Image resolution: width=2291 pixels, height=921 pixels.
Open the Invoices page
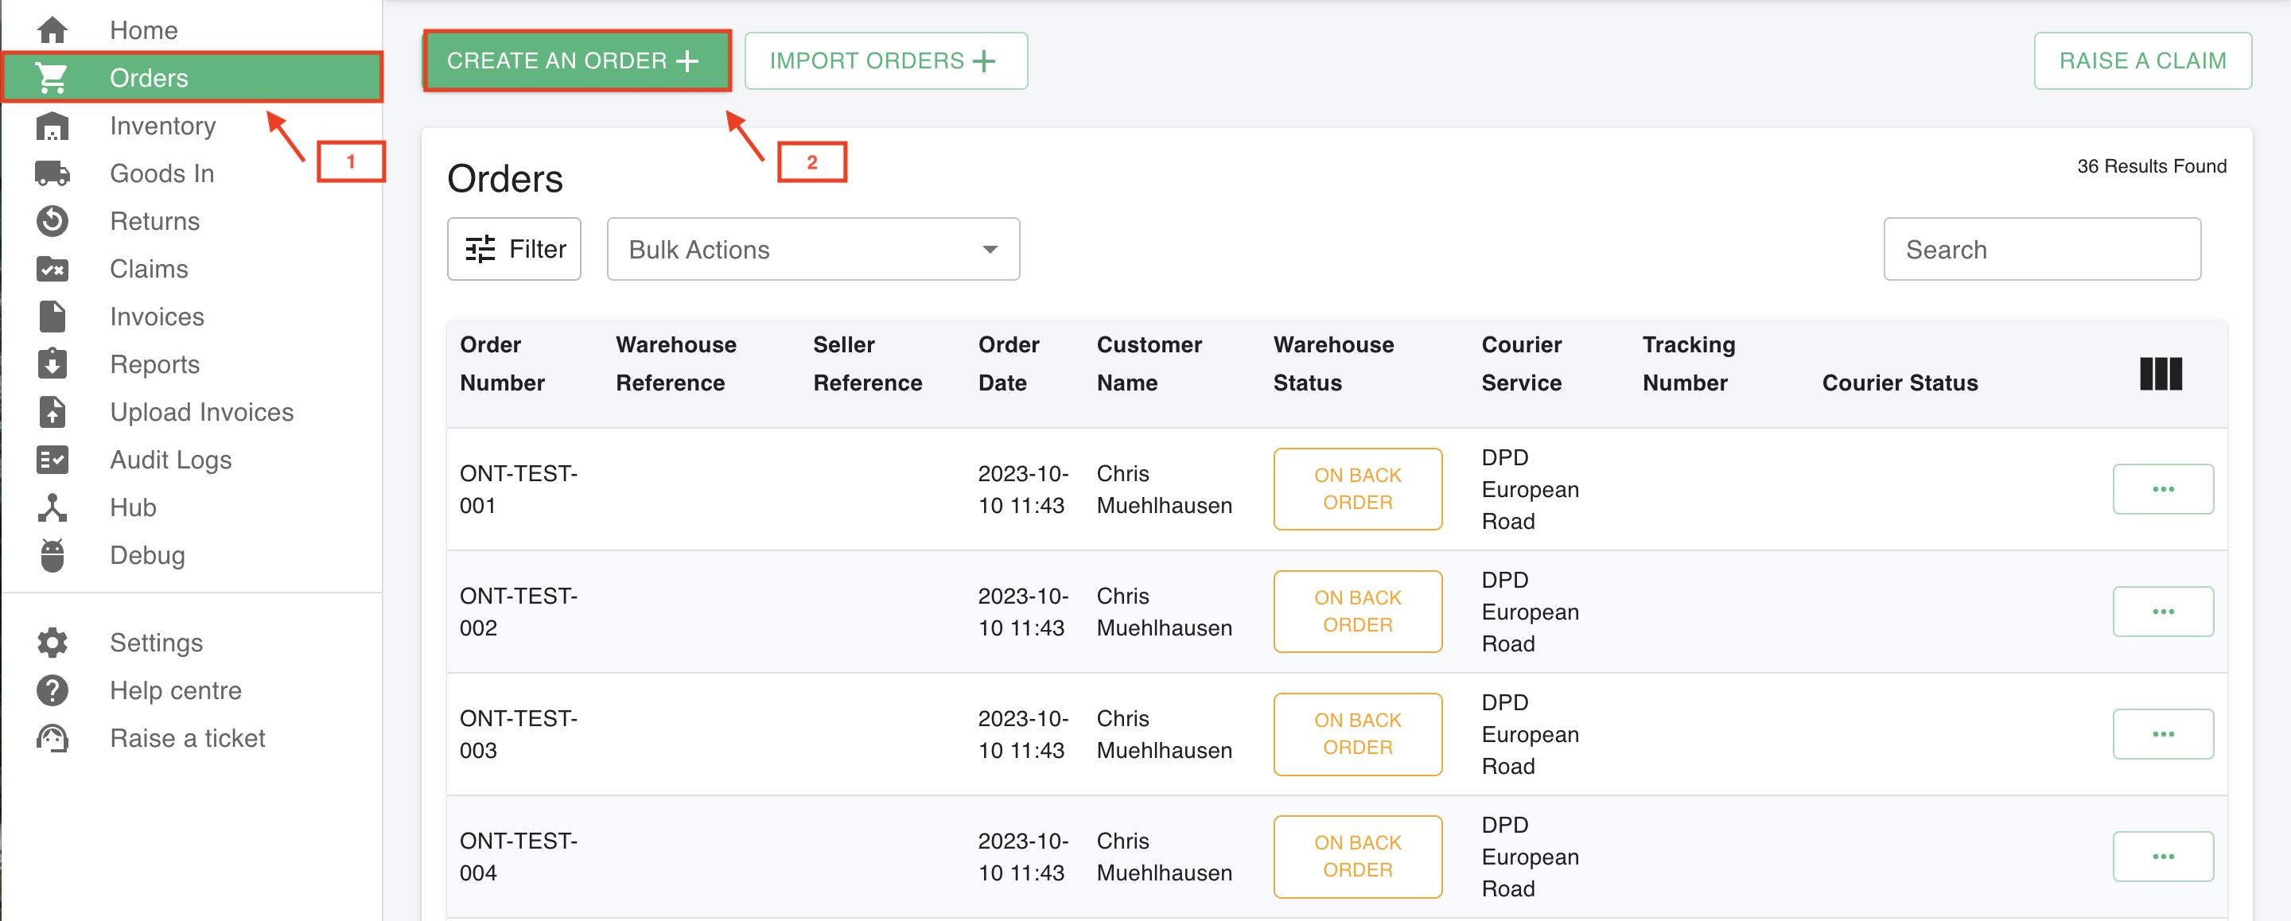pyautogui.click(x=192, y=317)
